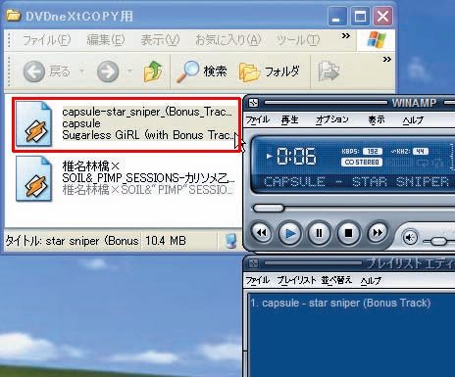
Task: Click the Explorer back 戻る button
Action: tap(46, 71)
